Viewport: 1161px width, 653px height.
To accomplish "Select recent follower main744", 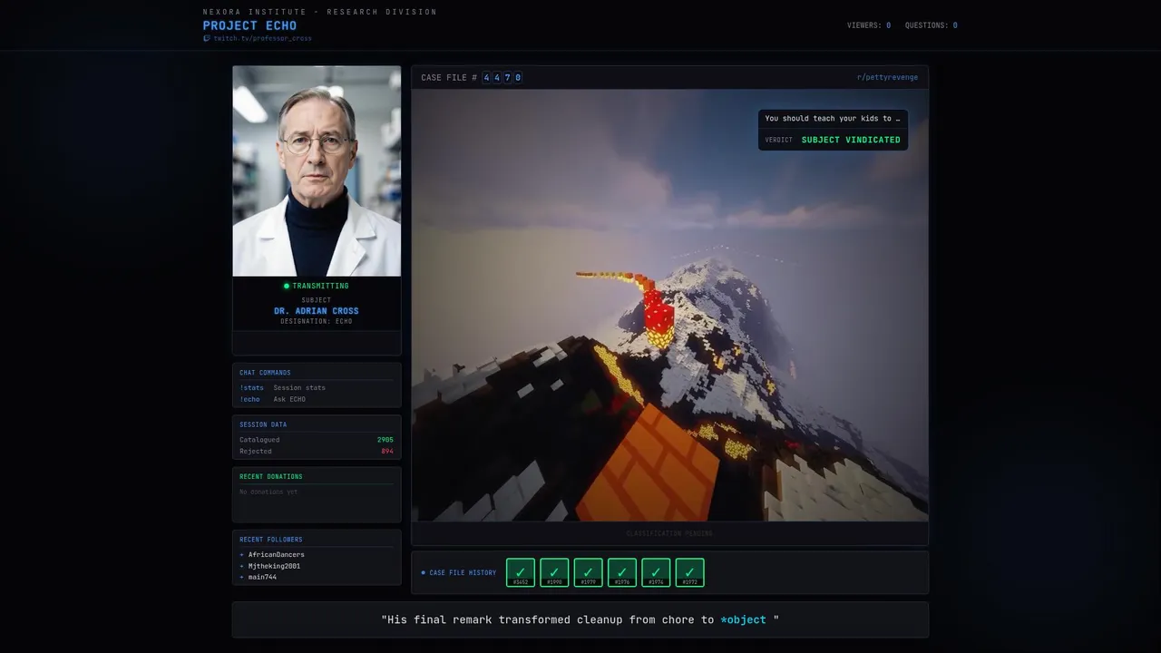I will (262, 577).
